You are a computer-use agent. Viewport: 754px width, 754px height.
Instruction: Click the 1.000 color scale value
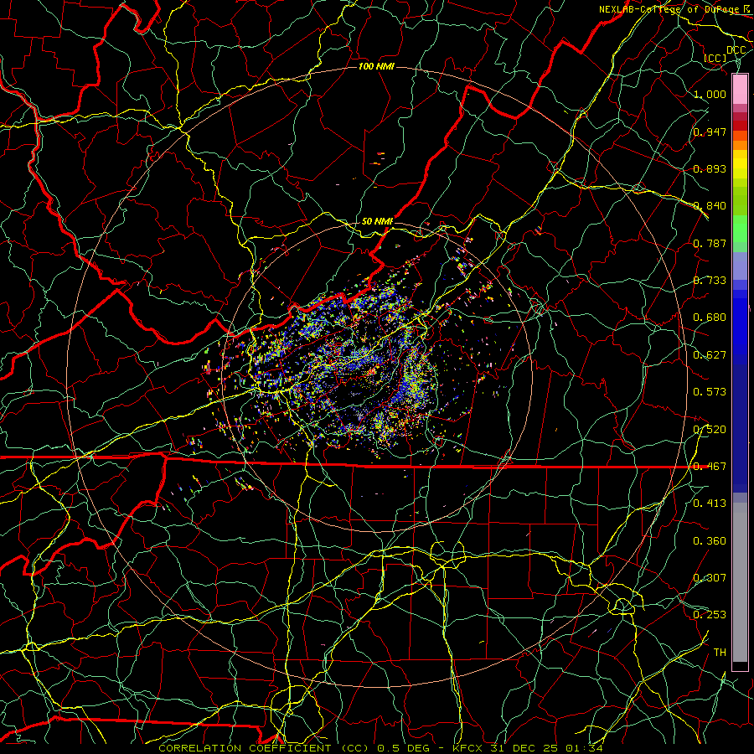pyautogui.click(x=710, y=94)
